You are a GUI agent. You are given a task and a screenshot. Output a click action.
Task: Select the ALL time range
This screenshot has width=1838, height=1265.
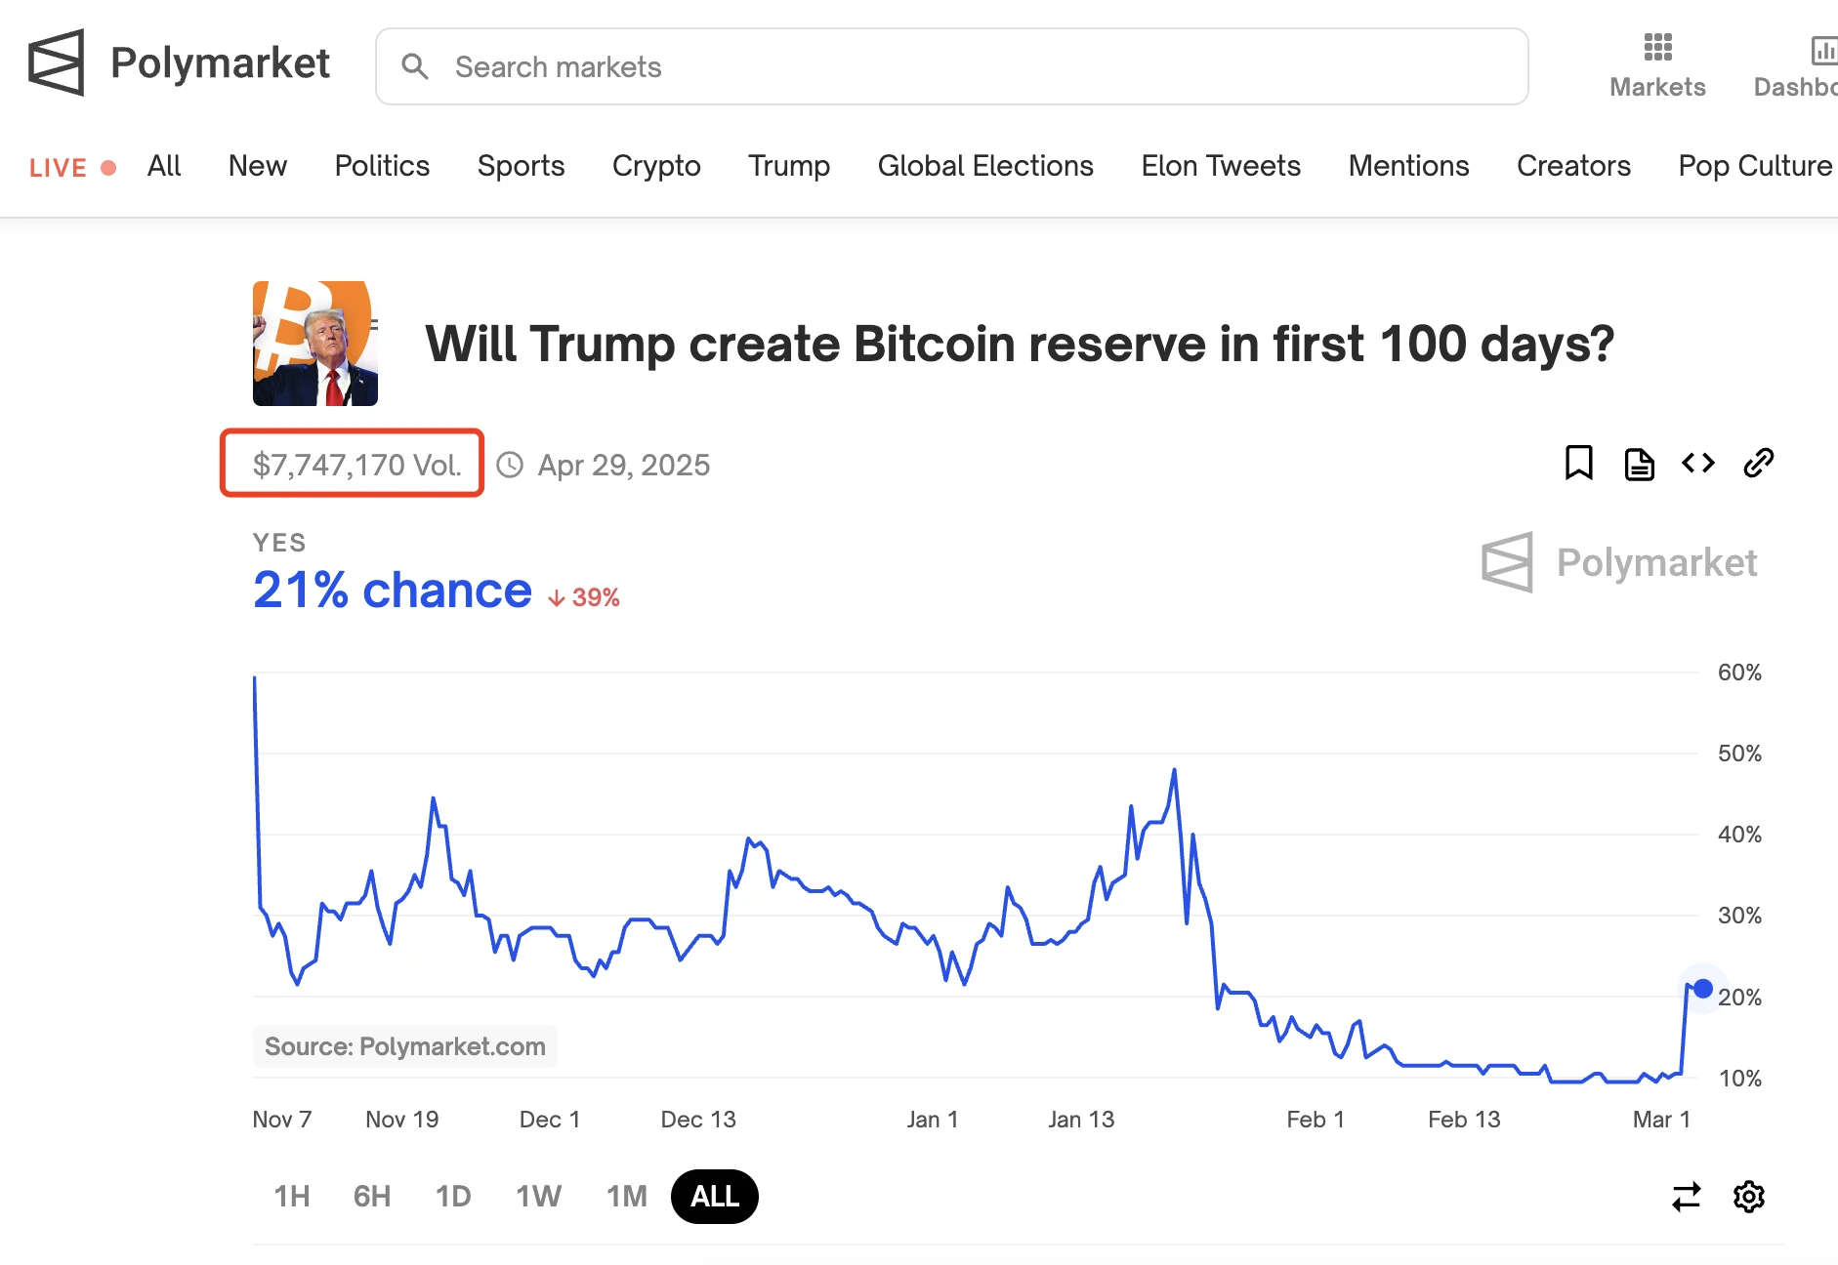pos(715,1197)
